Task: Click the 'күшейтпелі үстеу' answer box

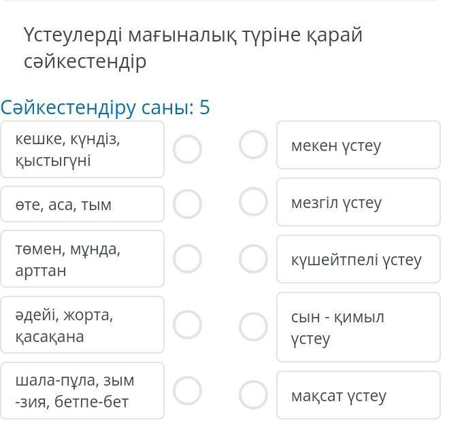Action: tap(358, 259)
